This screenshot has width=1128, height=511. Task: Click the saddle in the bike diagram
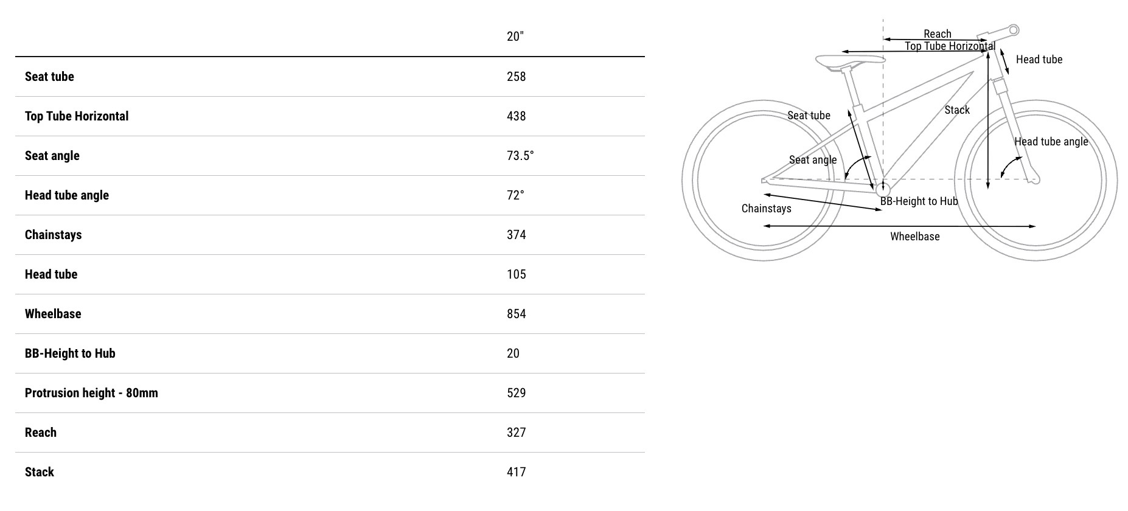point(849,60)
